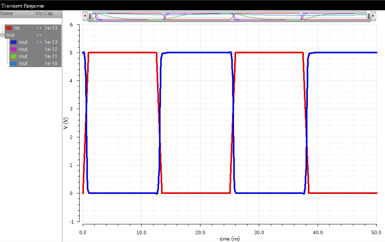Click the left scroll arrow on the overview strip
Image resolution: width=385 pixels, height=242 pixels.
point(84,16)
